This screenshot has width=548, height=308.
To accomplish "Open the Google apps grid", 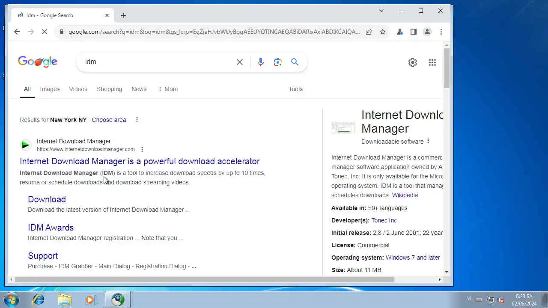I will pyautogui.click(x=432, y=62).
